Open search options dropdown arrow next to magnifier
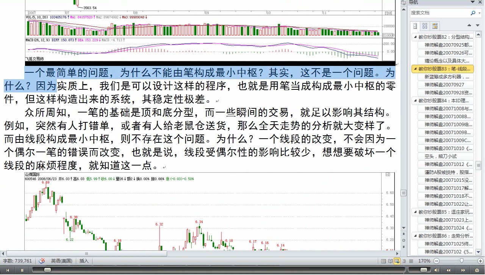This screenshot has height=275, width=485. pyautogui.click(x=479, y=13)
